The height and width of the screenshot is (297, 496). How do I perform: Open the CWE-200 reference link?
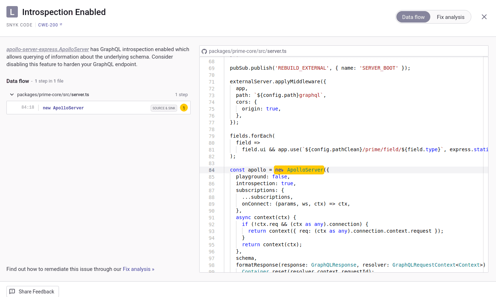point(48,25)
